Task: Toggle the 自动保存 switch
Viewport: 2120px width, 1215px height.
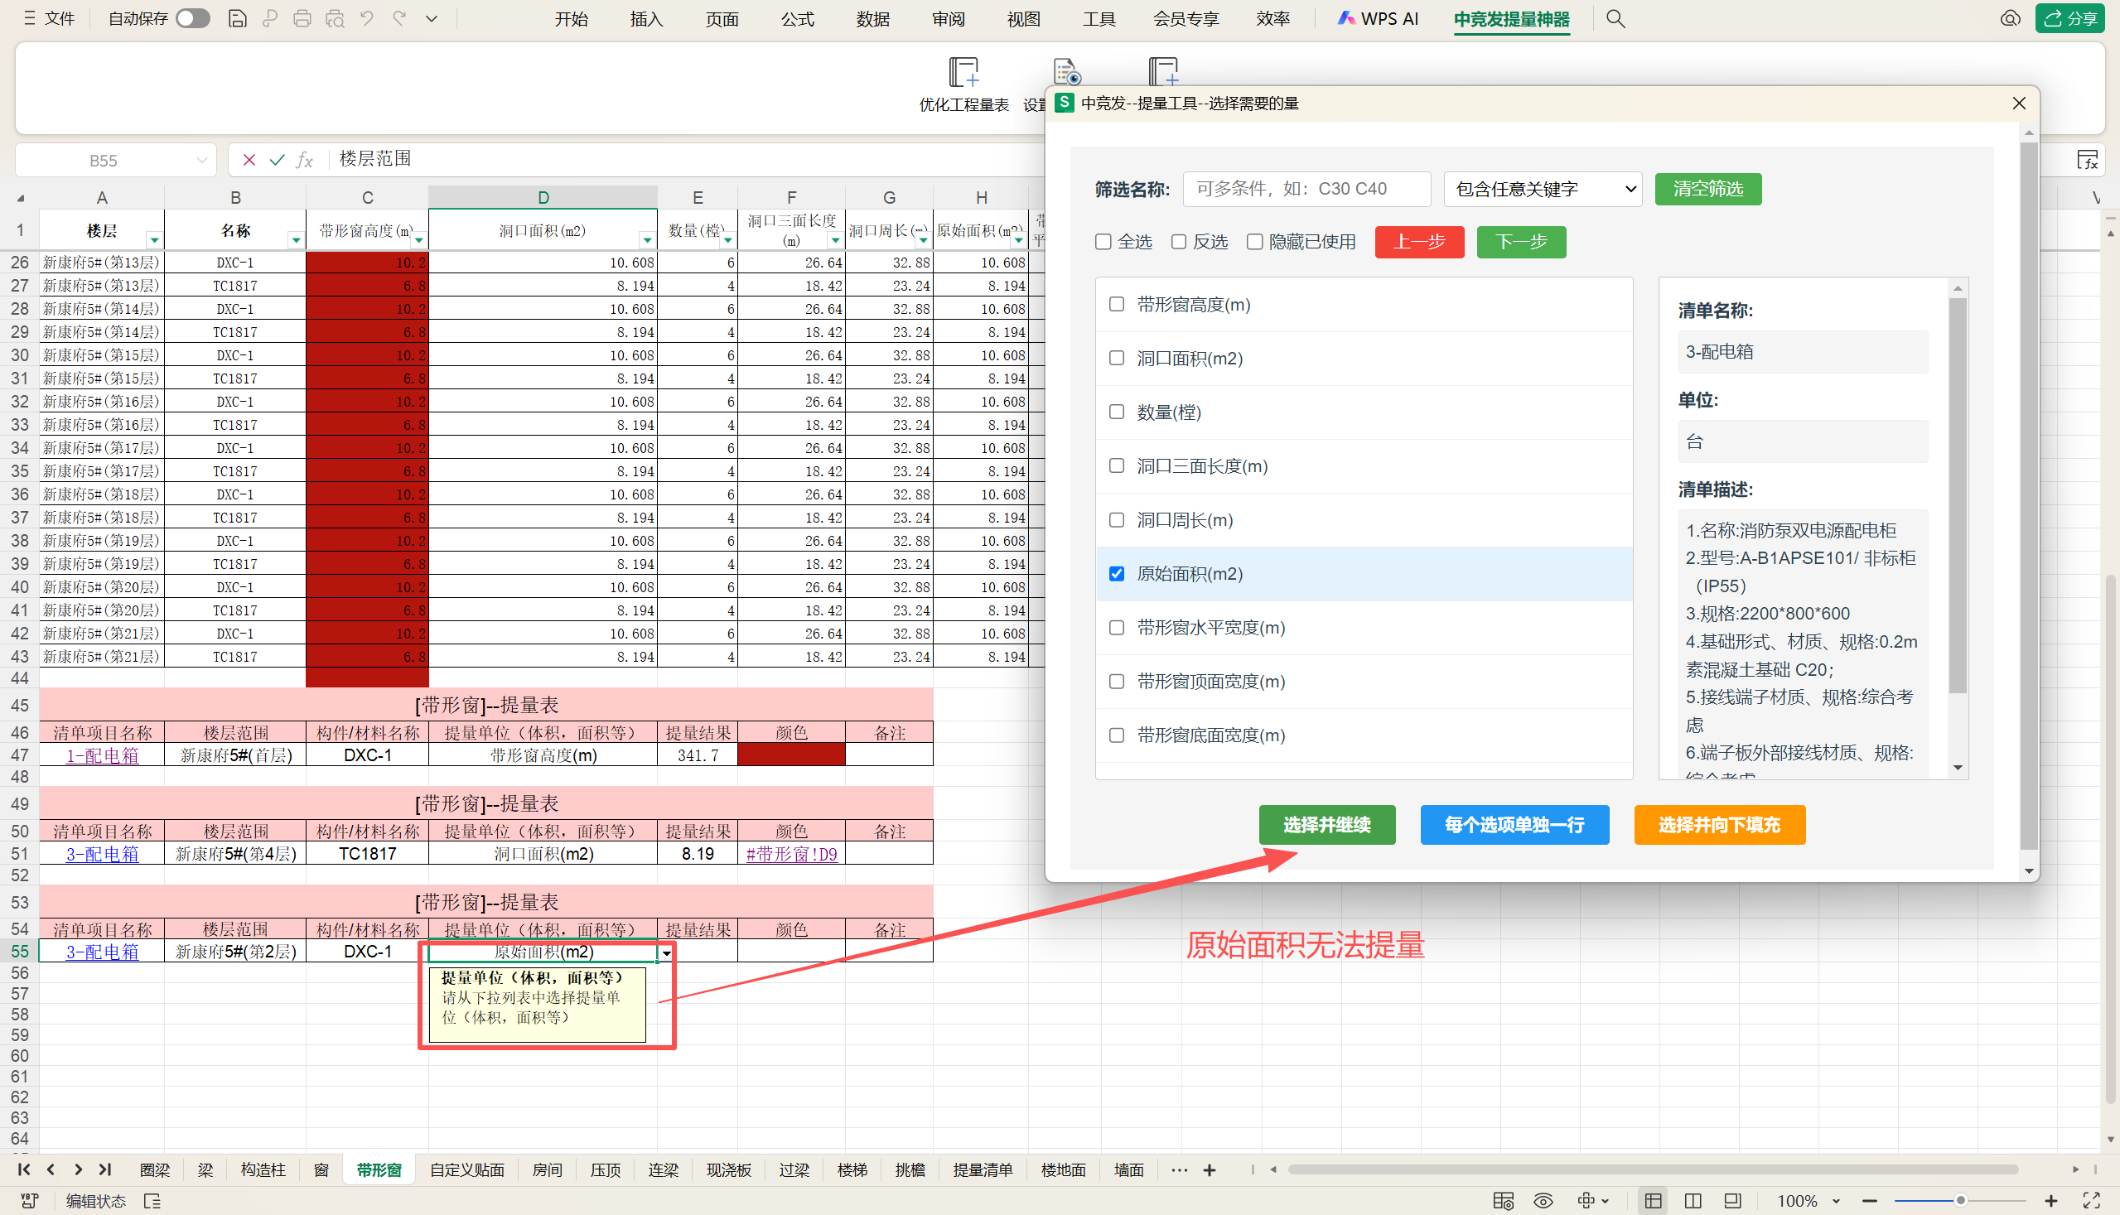Action: pyautogui.click(x=193, y=18)
